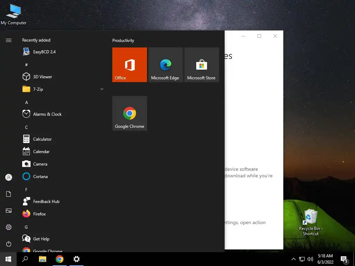The width and height of the screenshot is (355, 266).
Task: Open Documents from the Start sidebar
Action: click(x=9, y=194)
